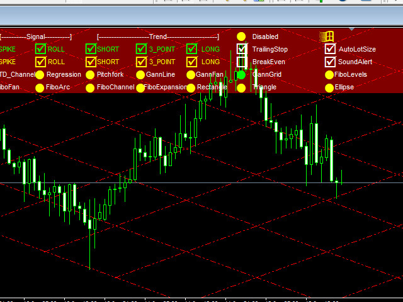Toggle the green ROLL signal checkbox
The width and height of the screenshot is (403, 302).
pyautogui.click(x=40, y=49)
